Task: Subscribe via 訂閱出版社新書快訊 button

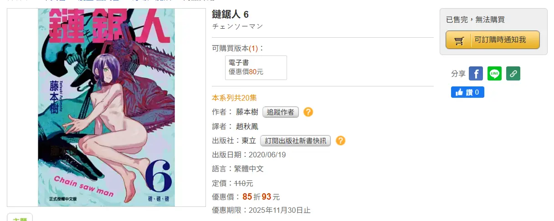Action: tap(296, 141)
